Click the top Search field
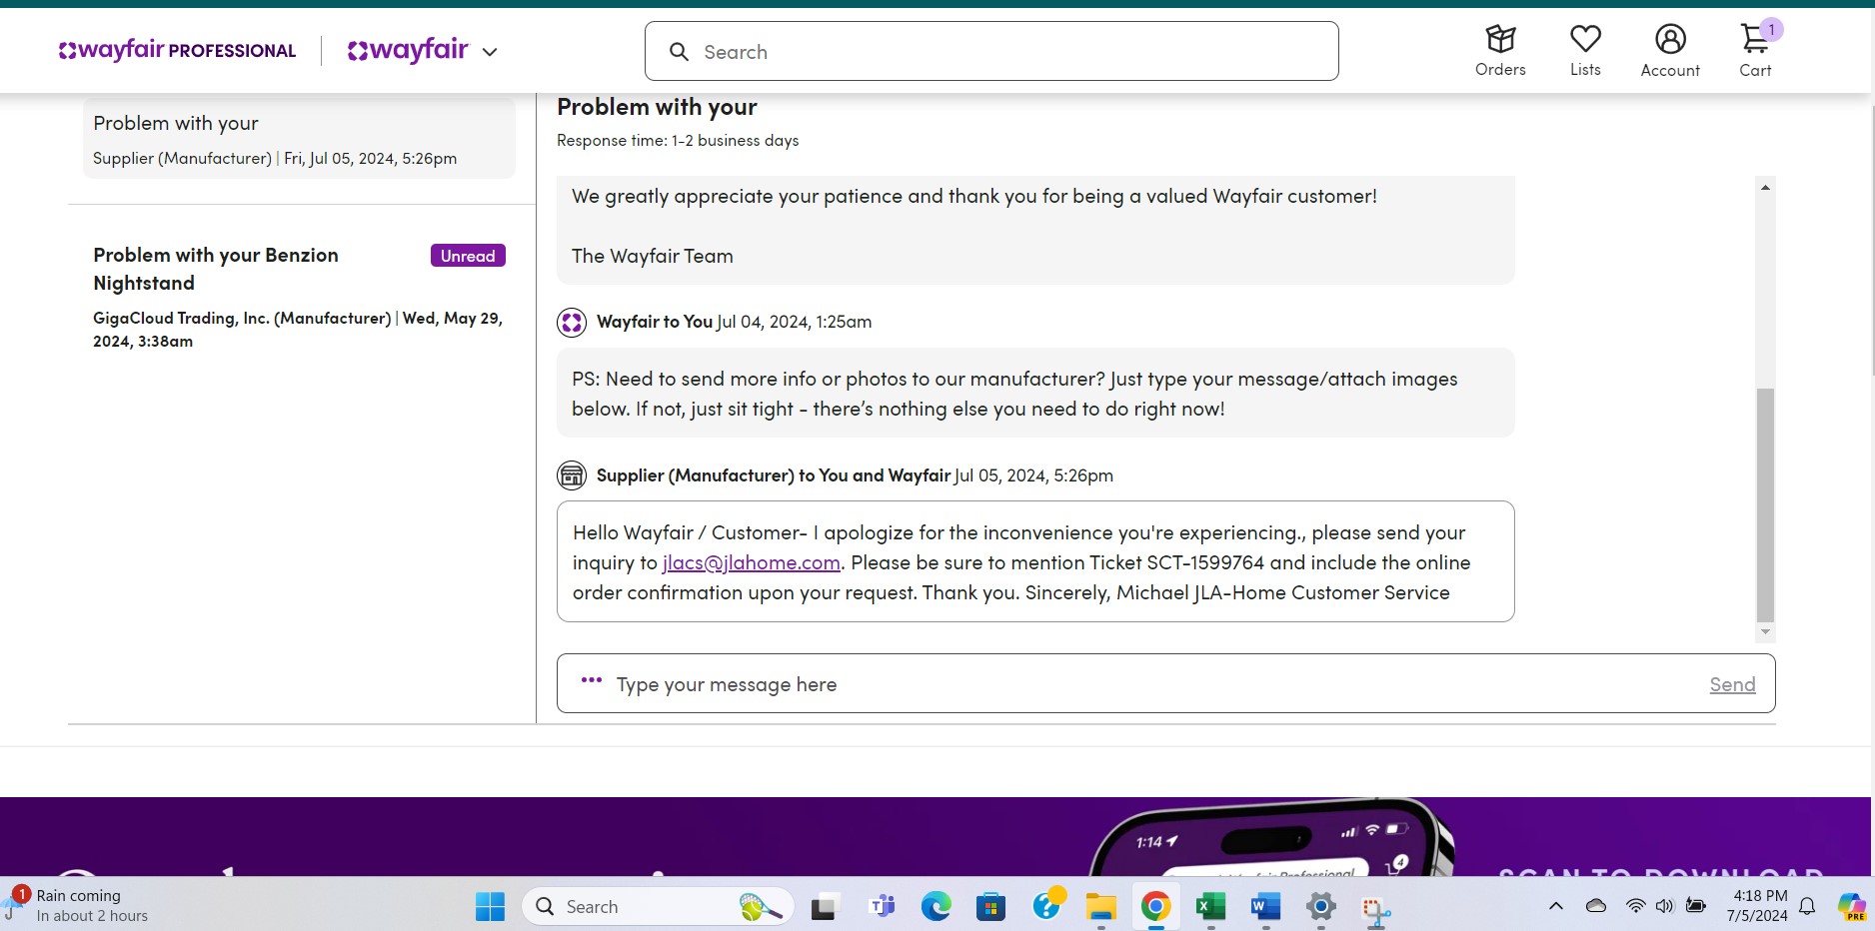Screen dimensions: 1875x931 pos(991,51)
